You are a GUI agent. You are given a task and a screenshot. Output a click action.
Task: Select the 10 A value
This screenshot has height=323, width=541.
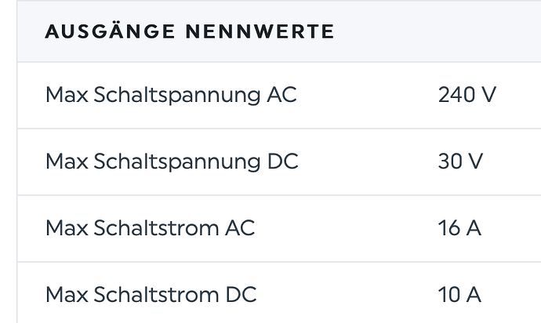(x=460, y=296)
